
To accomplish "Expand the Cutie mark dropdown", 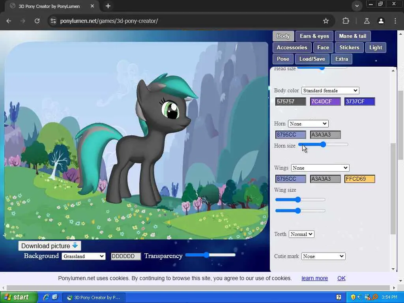I will pyautogui.click(x=324, y=256).
